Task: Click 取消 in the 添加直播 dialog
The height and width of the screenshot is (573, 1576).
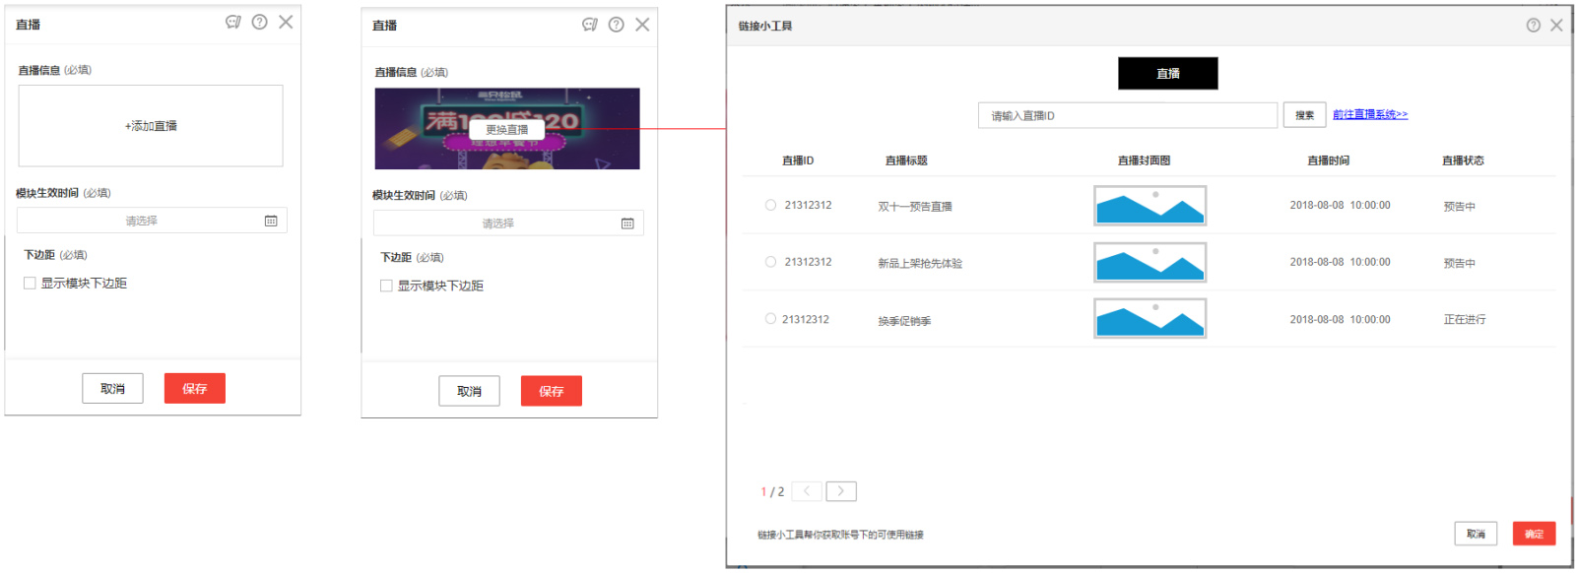Action: click(112, 389)
